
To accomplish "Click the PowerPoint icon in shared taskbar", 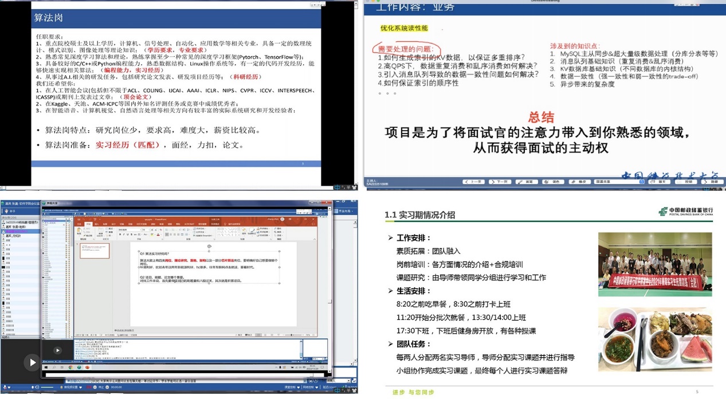I will (x=88, y=367).
